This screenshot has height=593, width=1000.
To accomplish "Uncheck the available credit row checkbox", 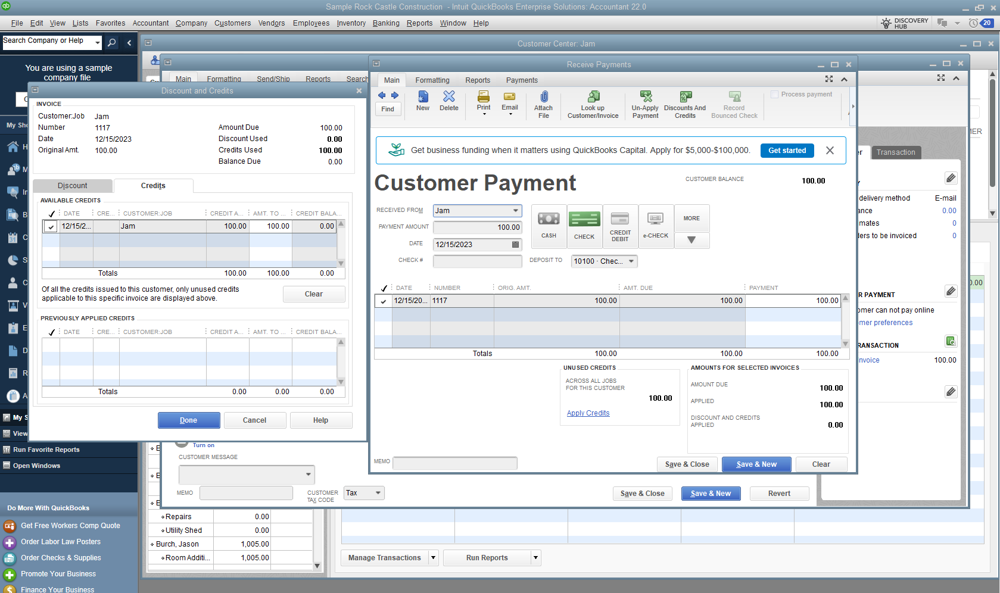I will click(51, 227).
